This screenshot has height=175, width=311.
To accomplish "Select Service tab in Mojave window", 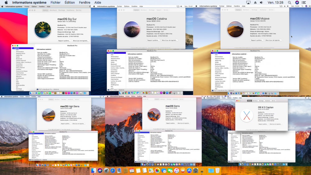I will (x=271, y=10).
